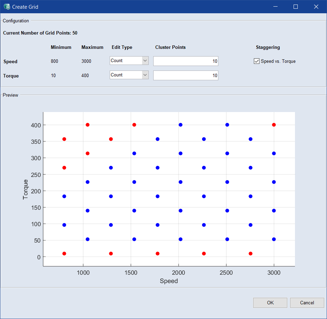Select red point at Speed 3000, Torque 400
Screen dimensions: 327x319
(274, 125)
